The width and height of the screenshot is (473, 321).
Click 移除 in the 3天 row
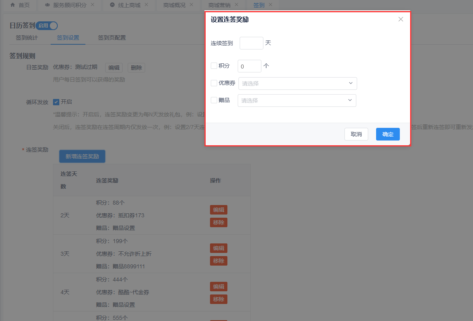[x=219, y=261]
